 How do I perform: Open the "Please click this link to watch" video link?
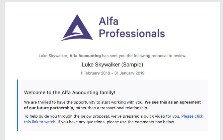click(x=192, y=116)
